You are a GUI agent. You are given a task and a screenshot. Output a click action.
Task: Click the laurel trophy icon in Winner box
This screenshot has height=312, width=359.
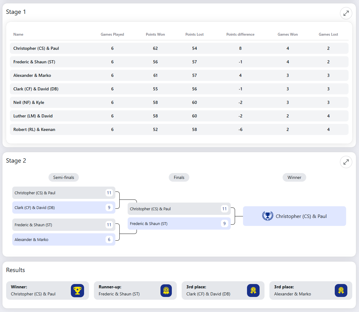click(x=268, y=216)
